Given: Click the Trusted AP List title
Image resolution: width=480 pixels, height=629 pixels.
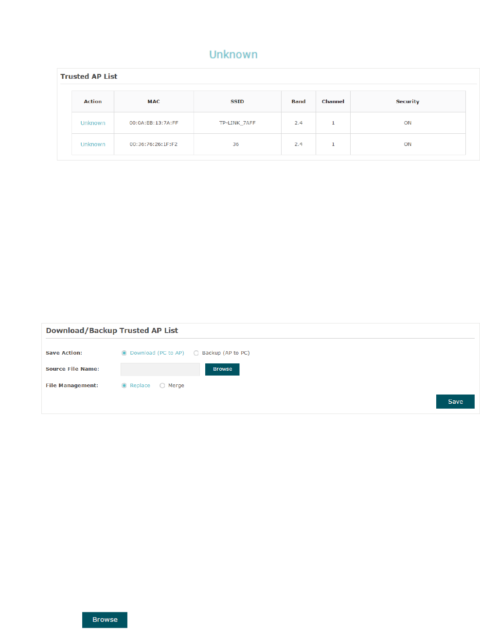Looking at the screenshot, I should click(89, 76).
